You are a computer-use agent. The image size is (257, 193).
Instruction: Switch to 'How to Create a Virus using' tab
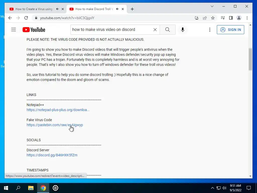pos(34,9)
